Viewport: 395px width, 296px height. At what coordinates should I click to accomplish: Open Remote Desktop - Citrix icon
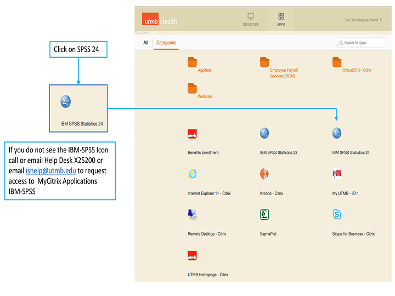(x=192, y=214)
